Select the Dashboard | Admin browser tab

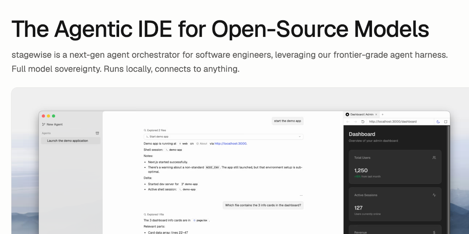point(362,114)
